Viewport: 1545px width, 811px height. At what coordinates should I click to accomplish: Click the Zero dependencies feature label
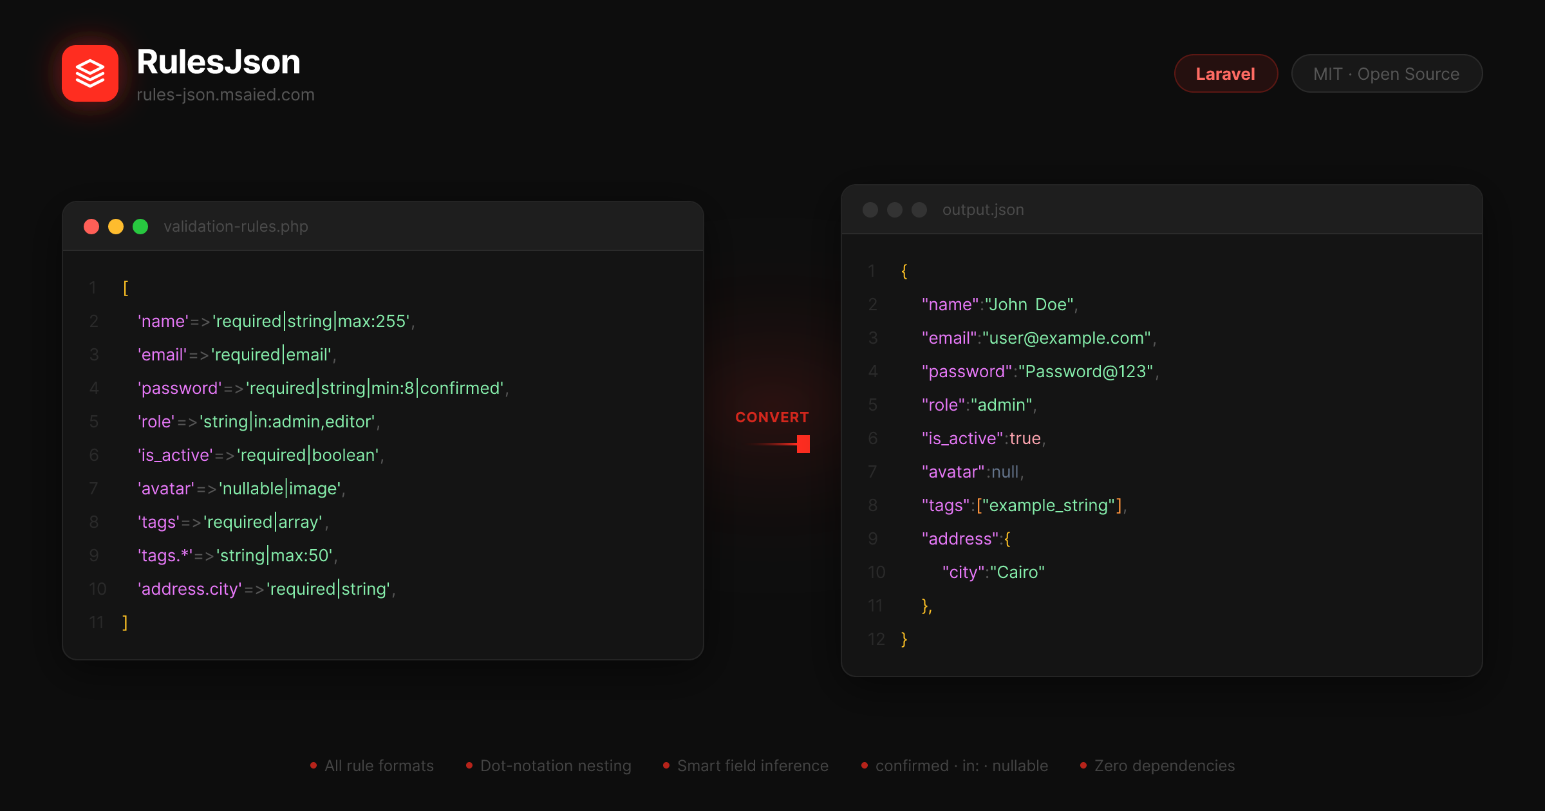click(1165, 765)
